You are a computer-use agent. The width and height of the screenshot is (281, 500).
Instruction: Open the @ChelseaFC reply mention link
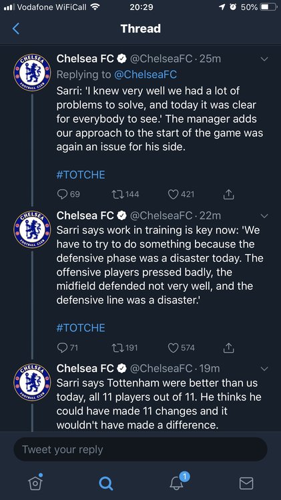146,74
